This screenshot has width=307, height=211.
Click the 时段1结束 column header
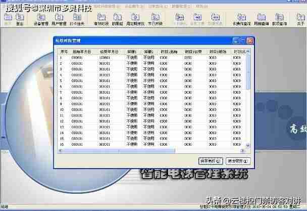tap(193, 52)
